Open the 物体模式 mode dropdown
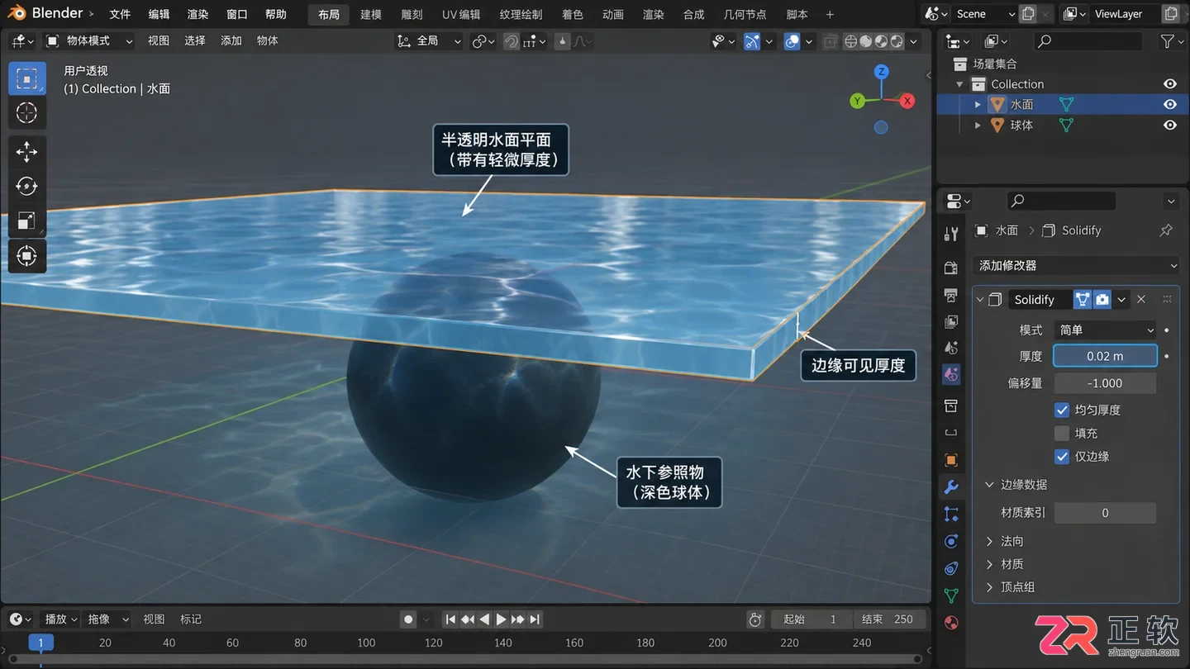1190x669 pixels. pyautogui.click(x=89, y=40)
